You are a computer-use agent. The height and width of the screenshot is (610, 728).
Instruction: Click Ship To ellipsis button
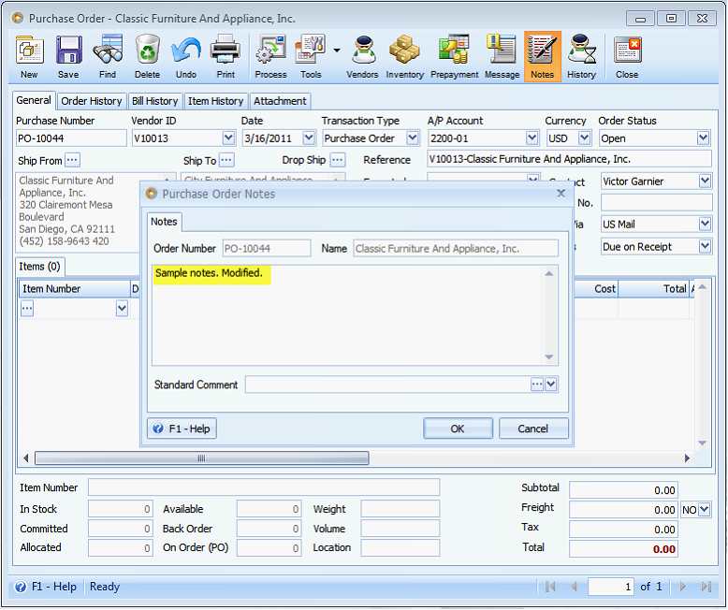[x=226, y=160]
